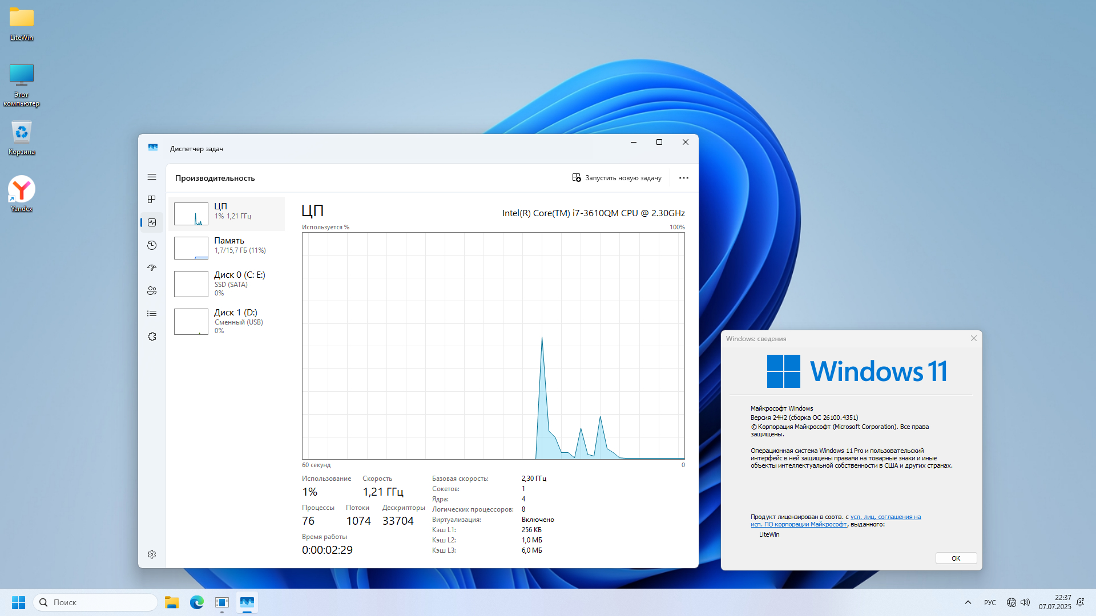Click the taskbar Поиск search box
The height and width of the screenshot is (616, 1096).
95,602
